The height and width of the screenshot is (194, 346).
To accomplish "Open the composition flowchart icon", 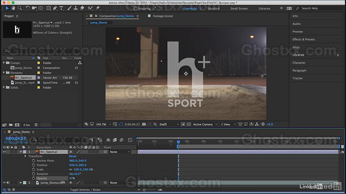I will pos(257,124).
